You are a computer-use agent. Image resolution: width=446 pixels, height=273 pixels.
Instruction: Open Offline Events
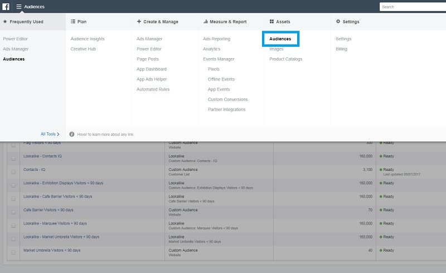tap(221, 79)
